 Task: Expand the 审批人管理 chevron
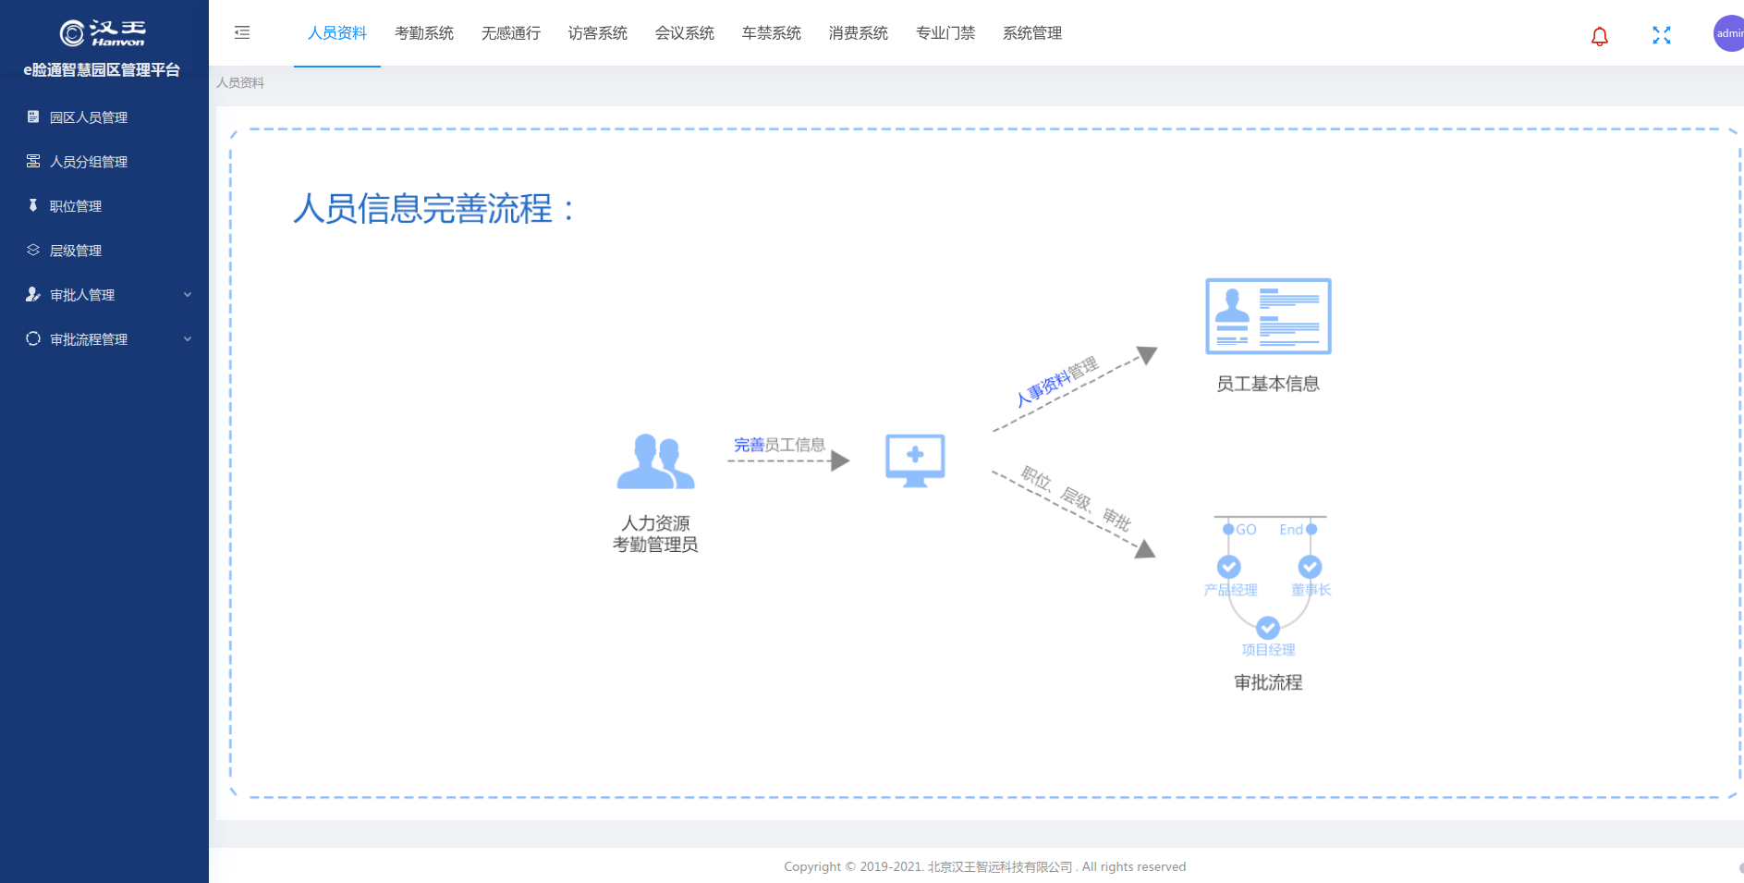pyautogui.click(x=188, y=295)
